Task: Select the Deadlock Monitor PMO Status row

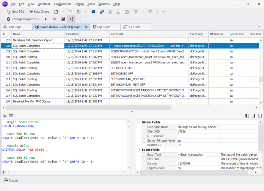Action: (x=32, y=101)
